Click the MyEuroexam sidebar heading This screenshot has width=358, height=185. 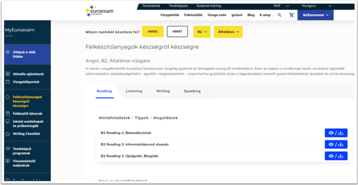(x=20, y=30)
